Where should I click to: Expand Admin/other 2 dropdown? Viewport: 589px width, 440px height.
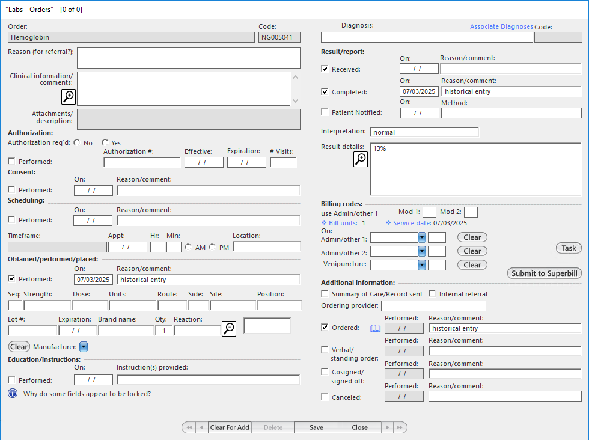[x=422, y=251]
